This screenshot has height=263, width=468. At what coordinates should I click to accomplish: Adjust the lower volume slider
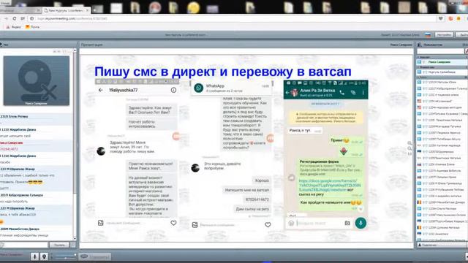pyautogui.click(x=65, y=258)
